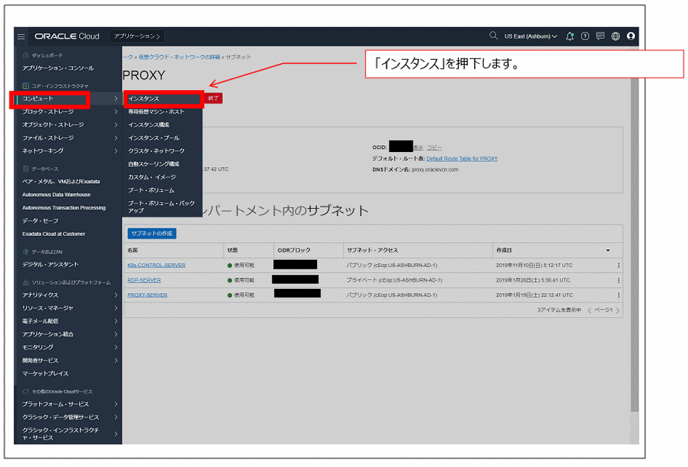Screen dimensions: 688x467
Task: Open the actions menu for PROXY-SERVER
Action: 619,294
